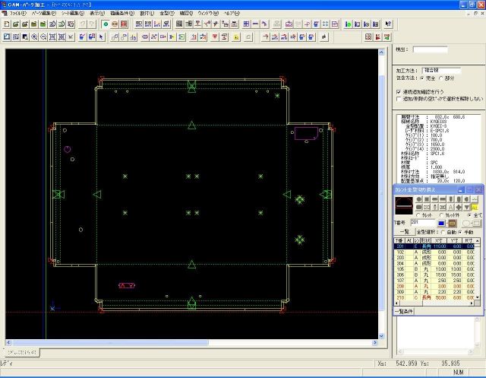This screenshot has width=486, height=378.
Task: Click the 一覧 button
Action: tap(404, 232)
